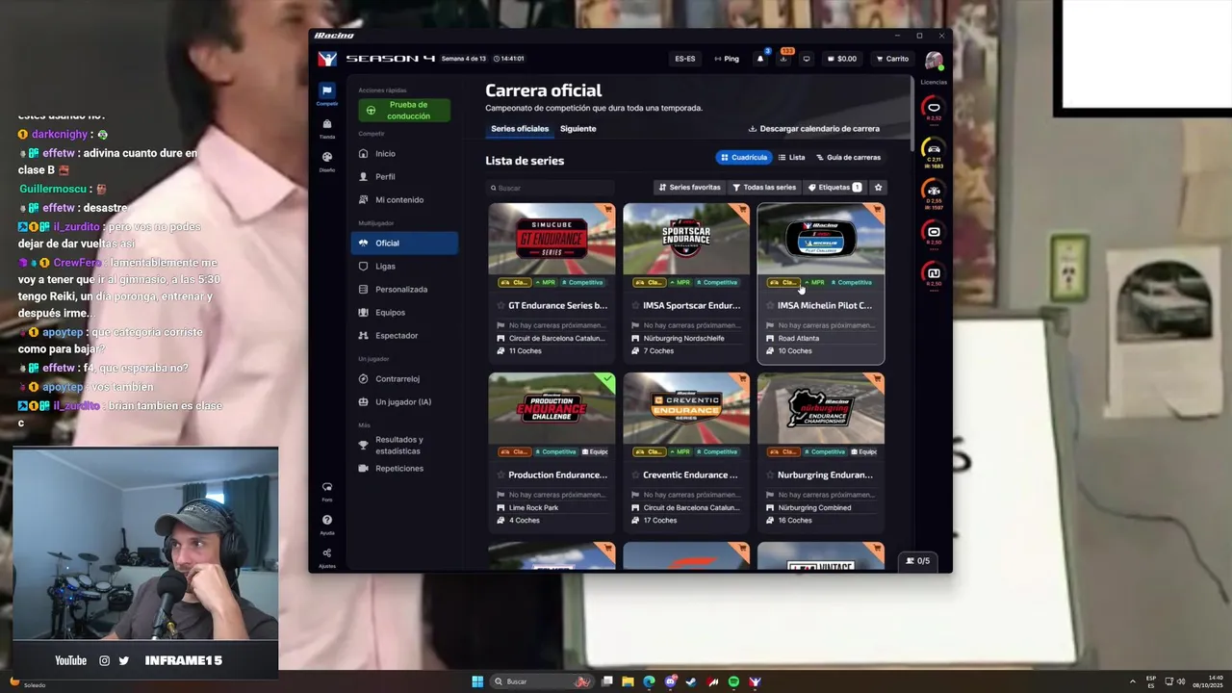Open File Explorer from the taskbar

pos(628,681)
